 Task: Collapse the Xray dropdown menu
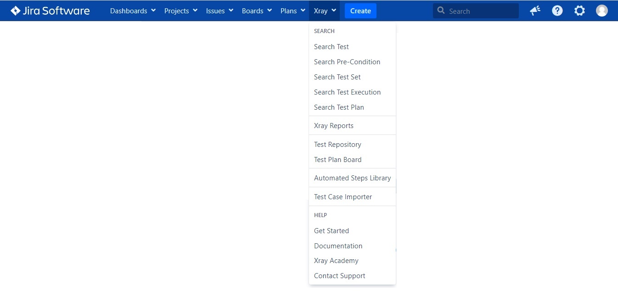pos(325,11)
